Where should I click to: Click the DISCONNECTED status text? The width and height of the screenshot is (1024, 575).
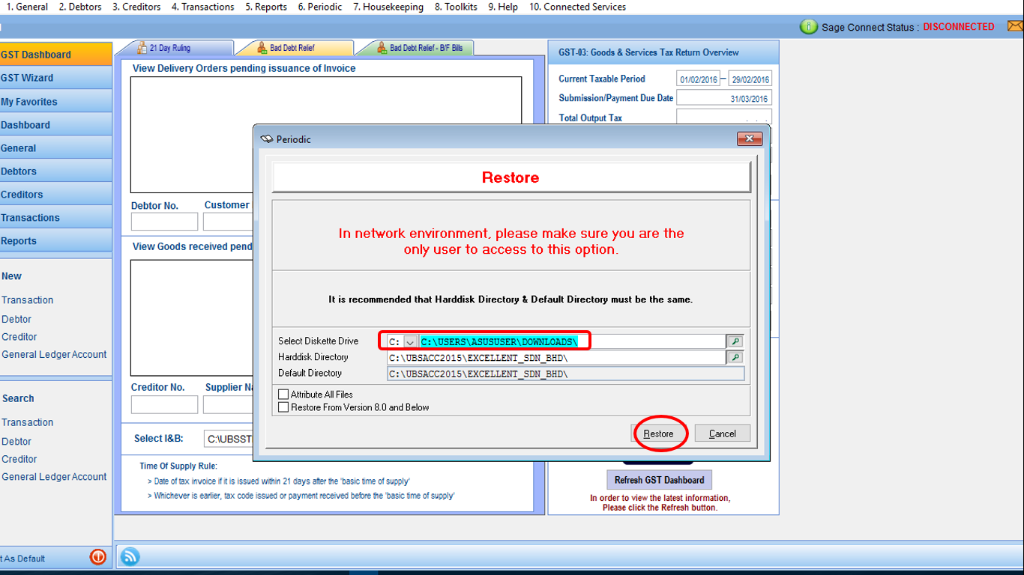coord(958,27)
